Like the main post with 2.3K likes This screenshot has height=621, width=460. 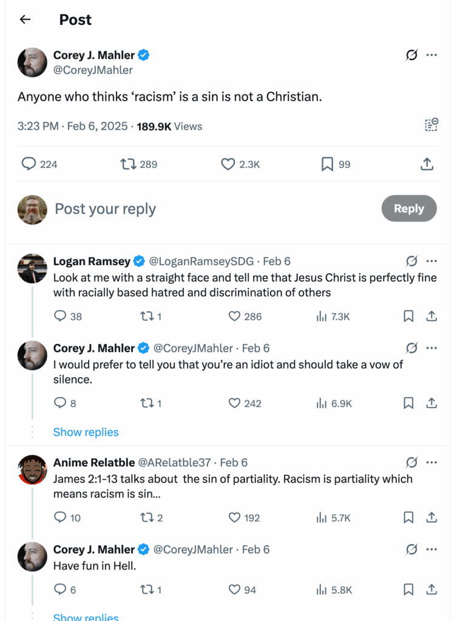tap(240, 164)
